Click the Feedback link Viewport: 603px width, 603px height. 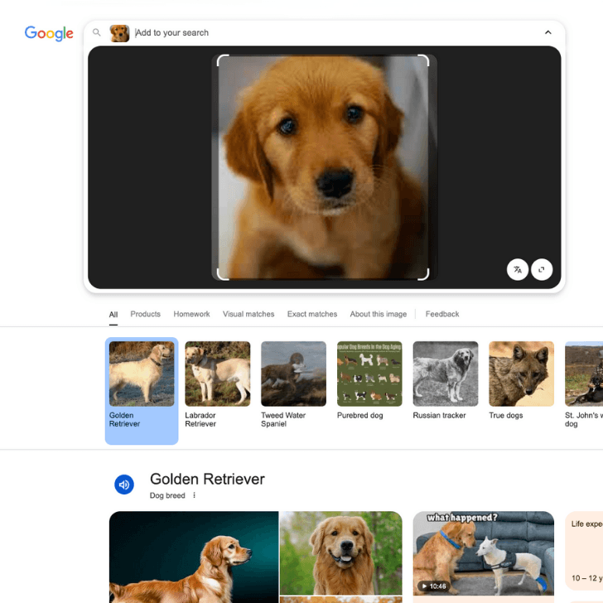point(442,314)
